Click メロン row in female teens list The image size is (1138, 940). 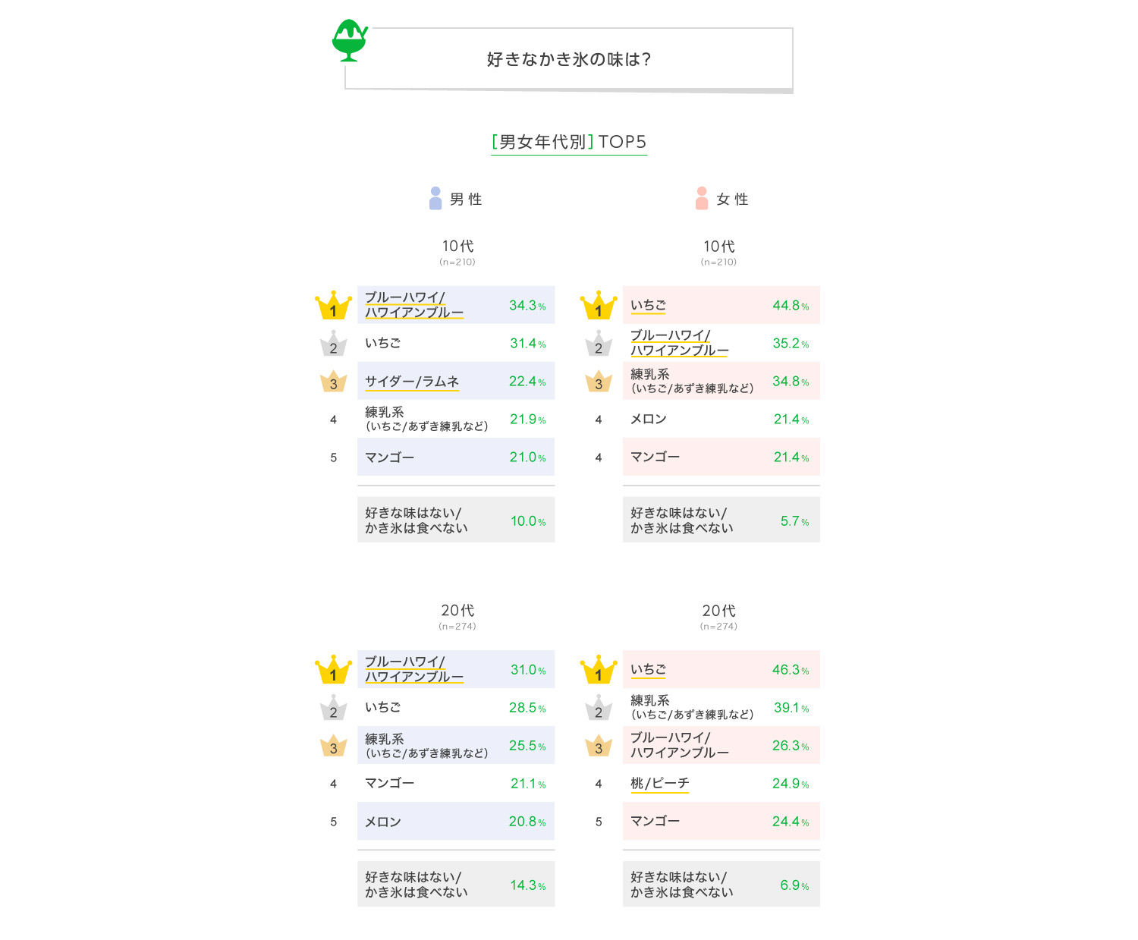pos(721,419)
